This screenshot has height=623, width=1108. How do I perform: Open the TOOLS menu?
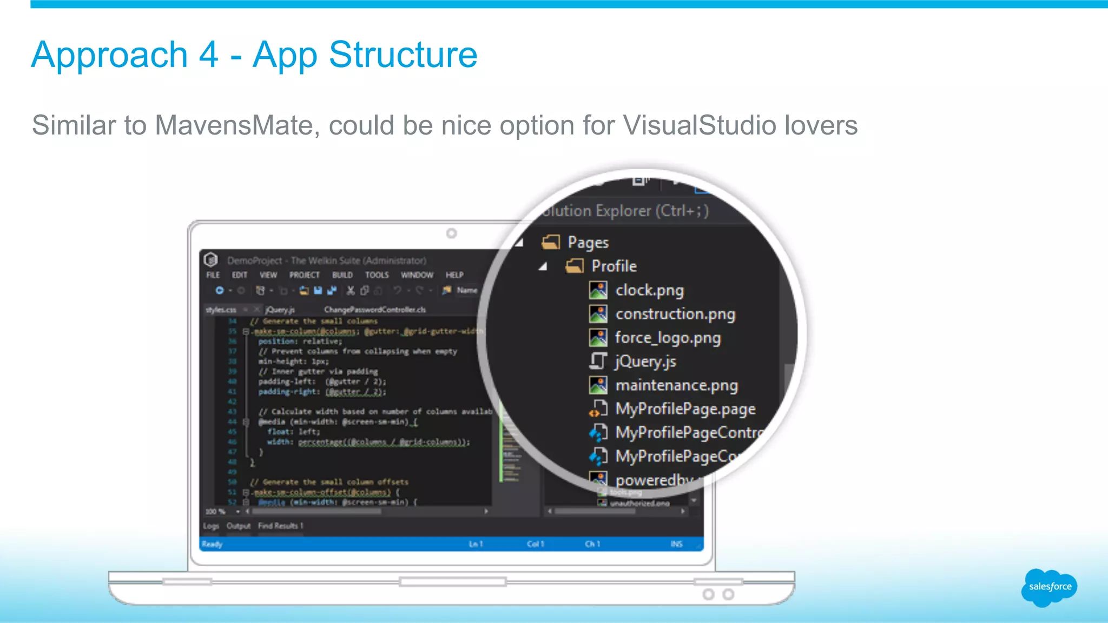(377, 275)
